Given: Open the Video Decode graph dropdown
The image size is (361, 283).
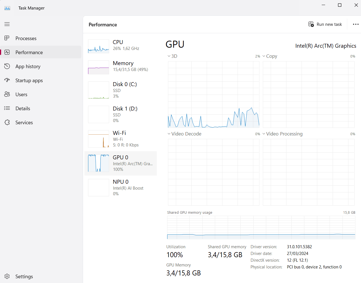Looking at the screenshot, I should 169,134.
